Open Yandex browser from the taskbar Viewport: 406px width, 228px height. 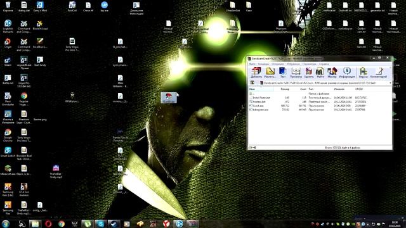(x=166, y=224)
